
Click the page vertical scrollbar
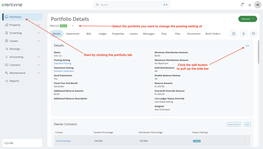(258, 52)
